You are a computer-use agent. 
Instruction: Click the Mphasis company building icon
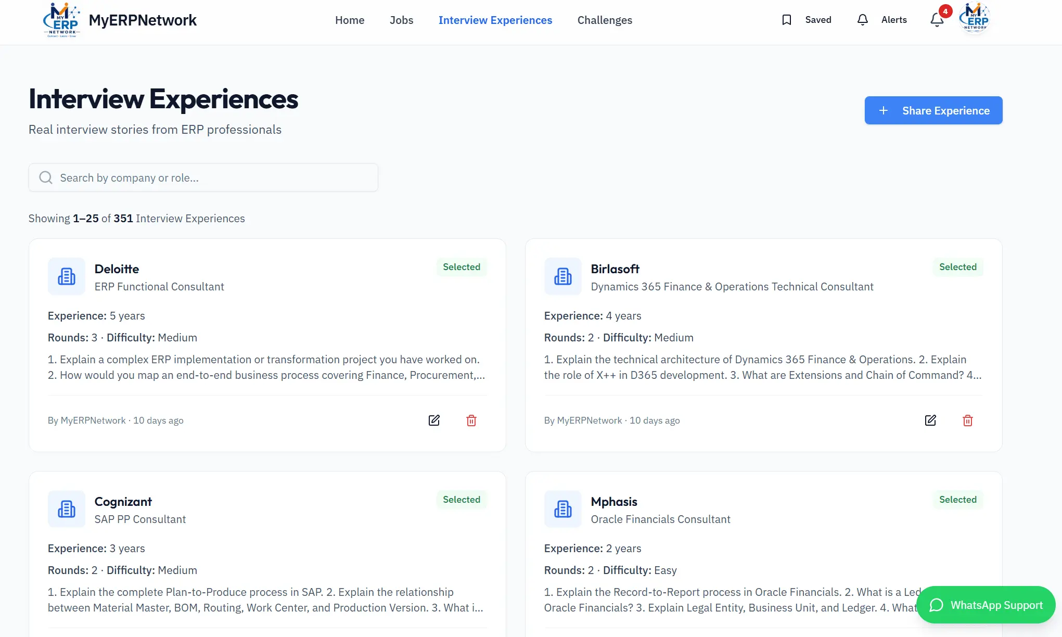click(563, 509)
